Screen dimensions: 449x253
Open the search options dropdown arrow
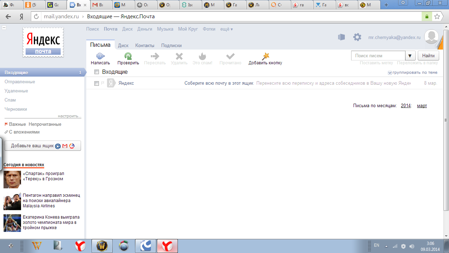410,56
